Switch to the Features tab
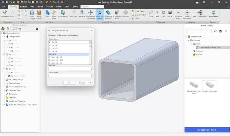230x136 pixels. [24, 7]
